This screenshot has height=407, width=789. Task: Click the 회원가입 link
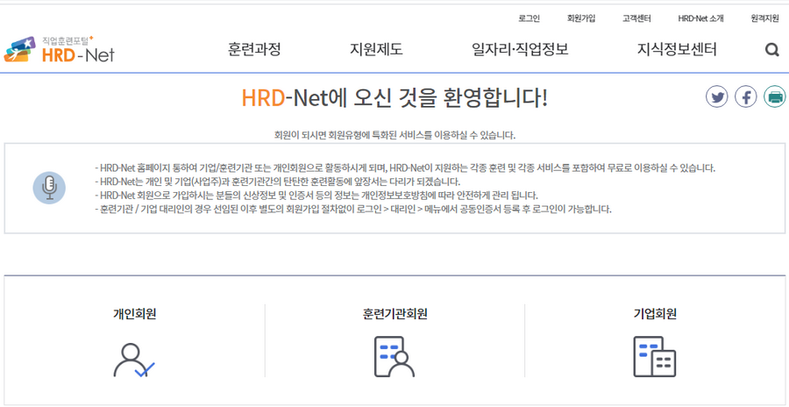click(581, 18)
